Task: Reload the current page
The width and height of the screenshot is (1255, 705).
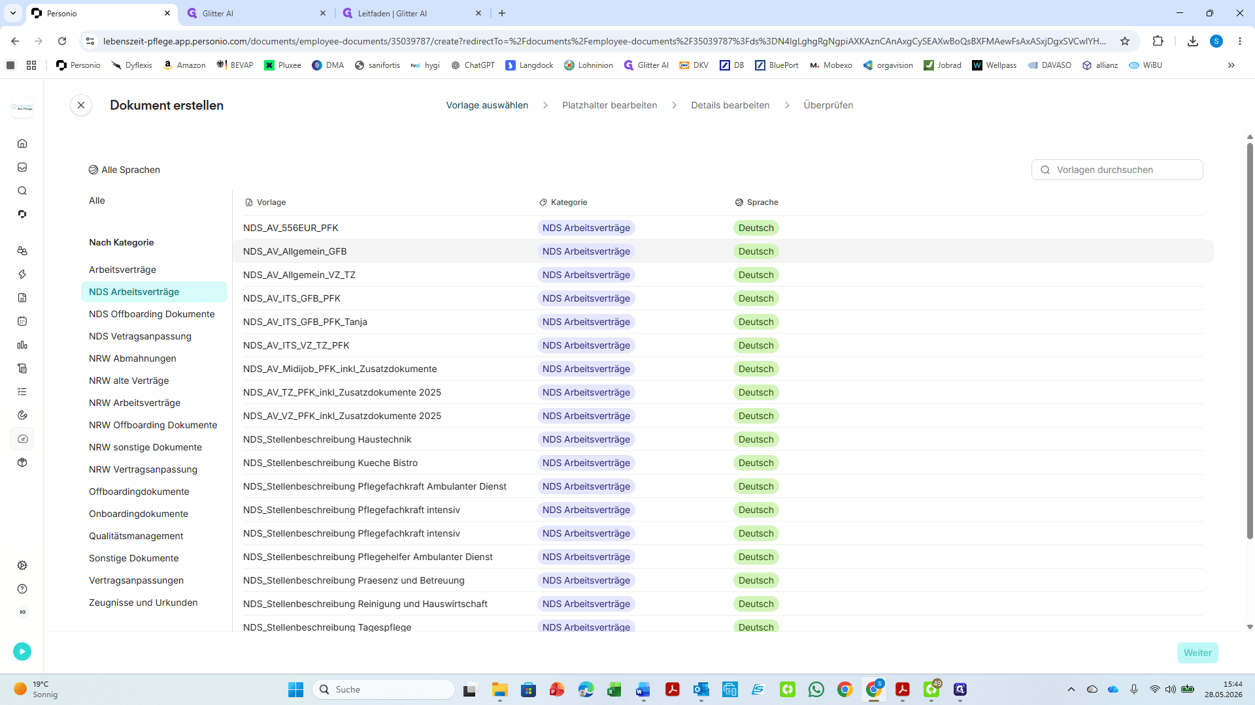Action: 62,41
